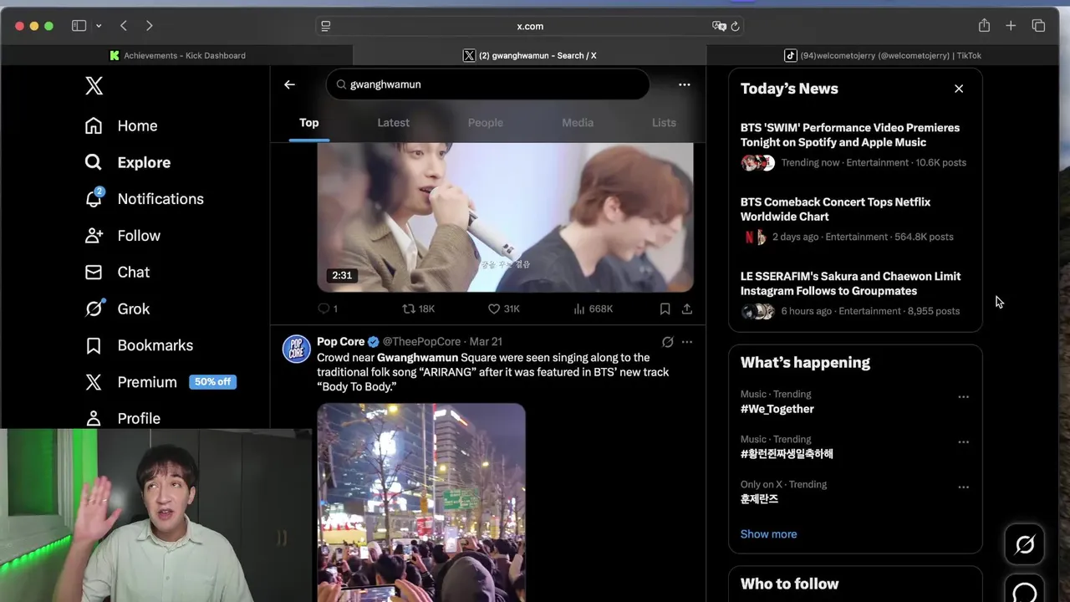Bookmark the video post

665,309
